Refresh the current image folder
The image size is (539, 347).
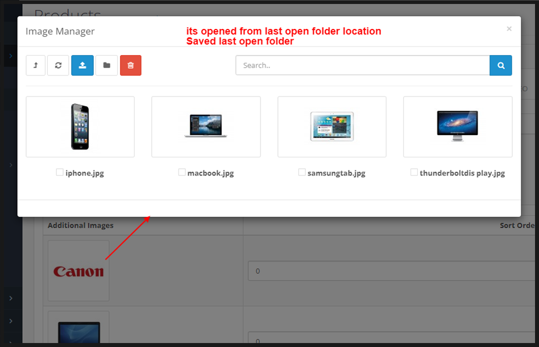click(x=58, y=65)
